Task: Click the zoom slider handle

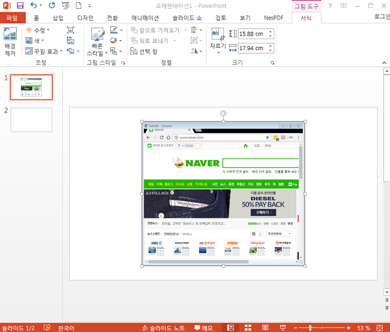Action: [310, 328]
